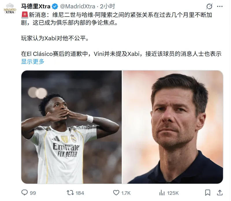
Task: Click the 99 replies count
Action: (x=33, y=193)
